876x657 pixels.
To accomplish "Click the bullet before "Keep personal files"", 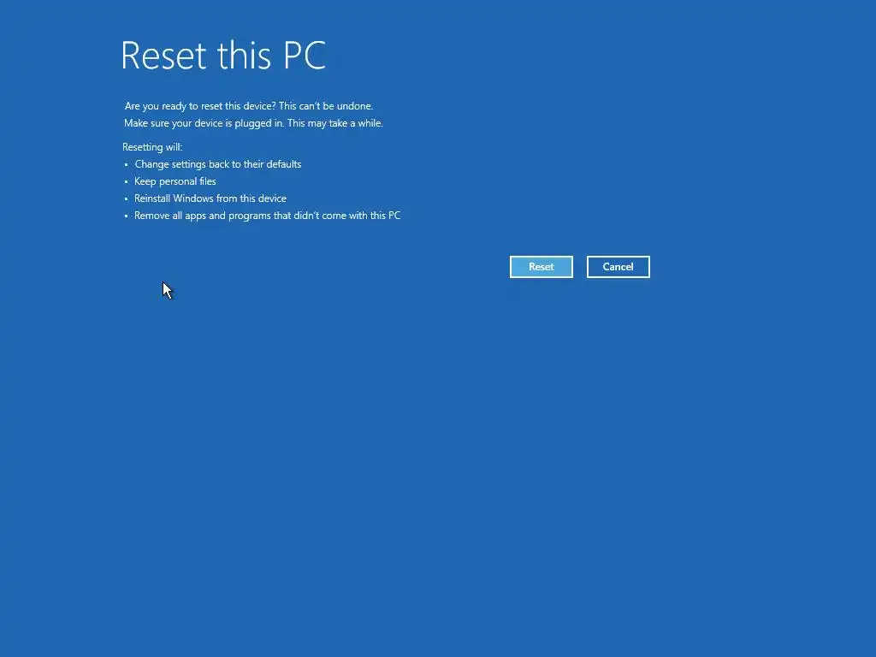I will coord(127,181).
